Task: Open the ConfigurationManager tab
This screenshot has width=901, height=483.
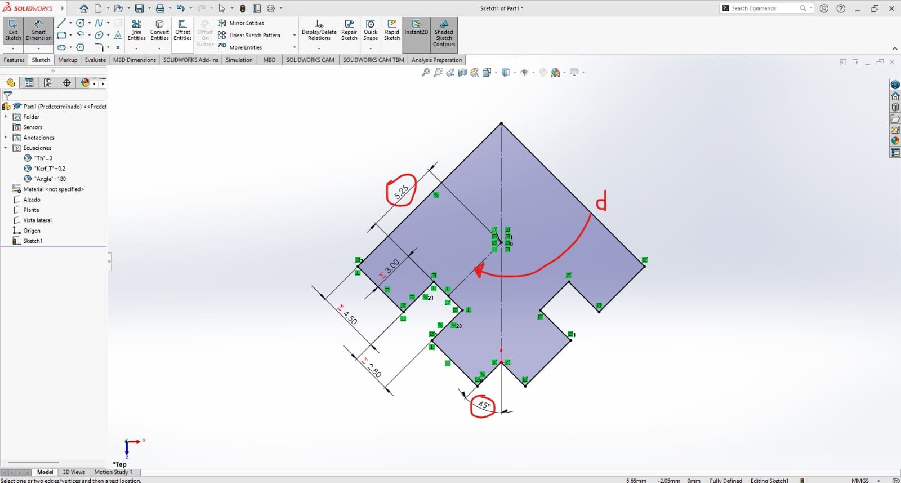Action: (48, 83)
